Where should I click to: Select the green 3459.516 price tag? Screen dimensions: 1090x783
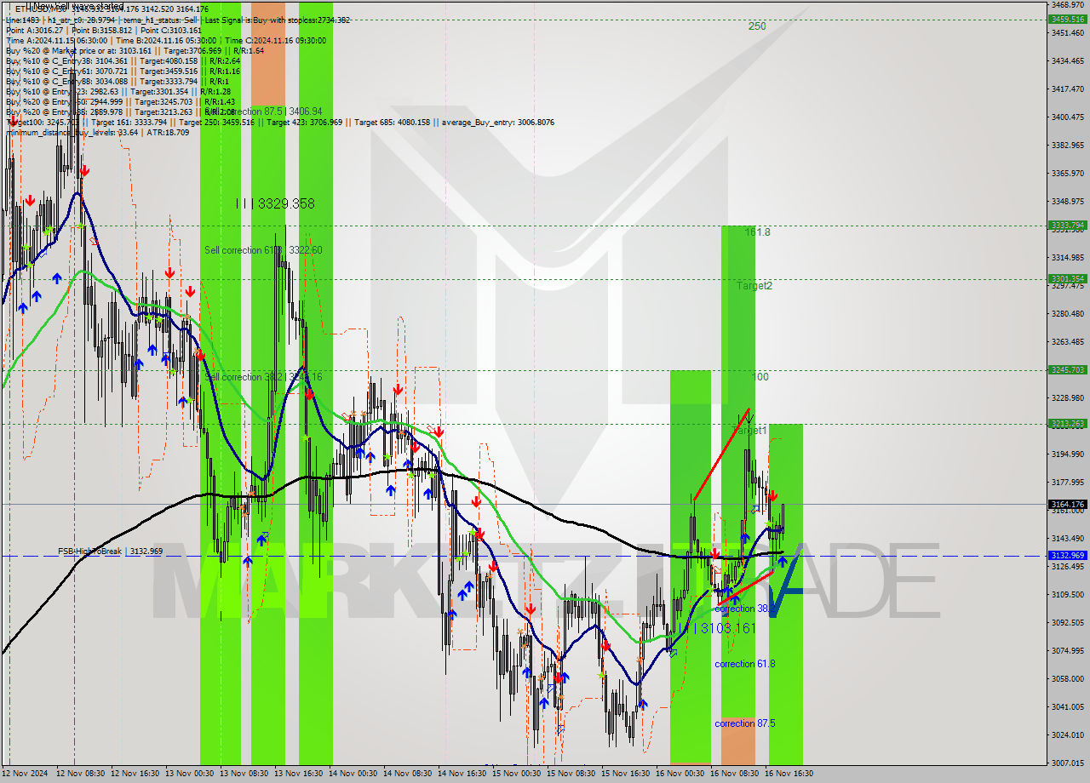coord(1067,19)
